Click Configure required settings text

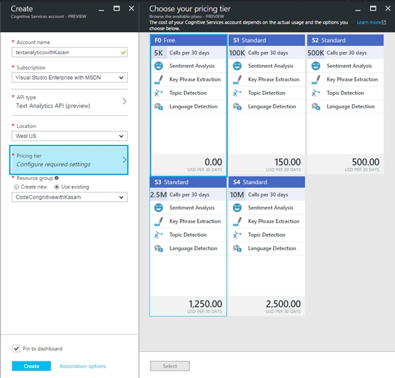point(53,164)
